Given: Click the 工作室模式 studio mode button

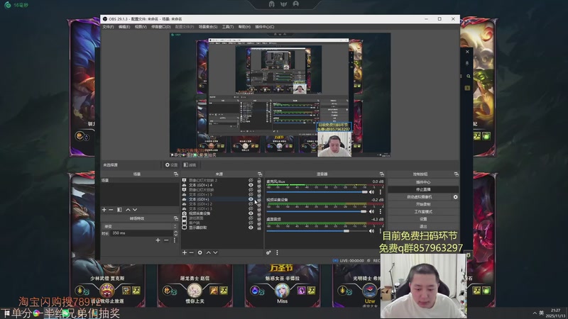Looking at the screenshot, I should pyautogui.click(x=423, y=211).
